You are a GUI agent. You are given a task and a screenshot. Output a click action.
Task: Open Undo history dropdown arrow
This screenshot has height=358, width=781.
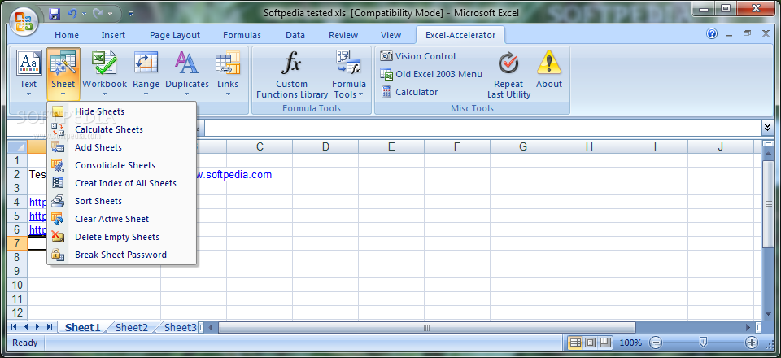tap(84, 14)
